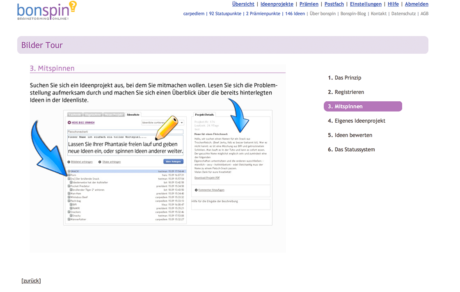Click the bonspin lightbulb logo
This screenshot has width=460, height=292.
coord(47,11)
